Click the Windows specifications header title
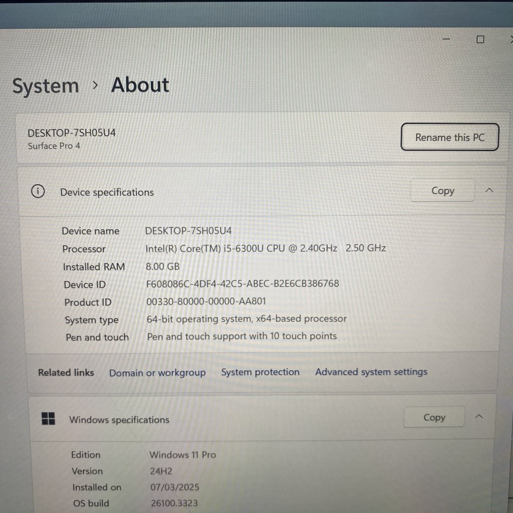Image resolution: width=513 pixels, height=513 pixels. (120, 420)
